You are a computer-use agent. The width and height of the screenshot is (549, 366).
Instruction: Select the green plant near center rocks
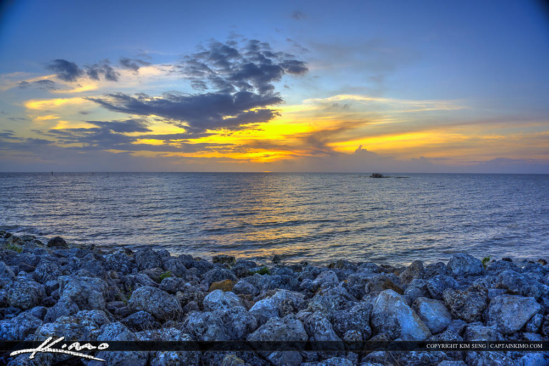click(264, 271)
